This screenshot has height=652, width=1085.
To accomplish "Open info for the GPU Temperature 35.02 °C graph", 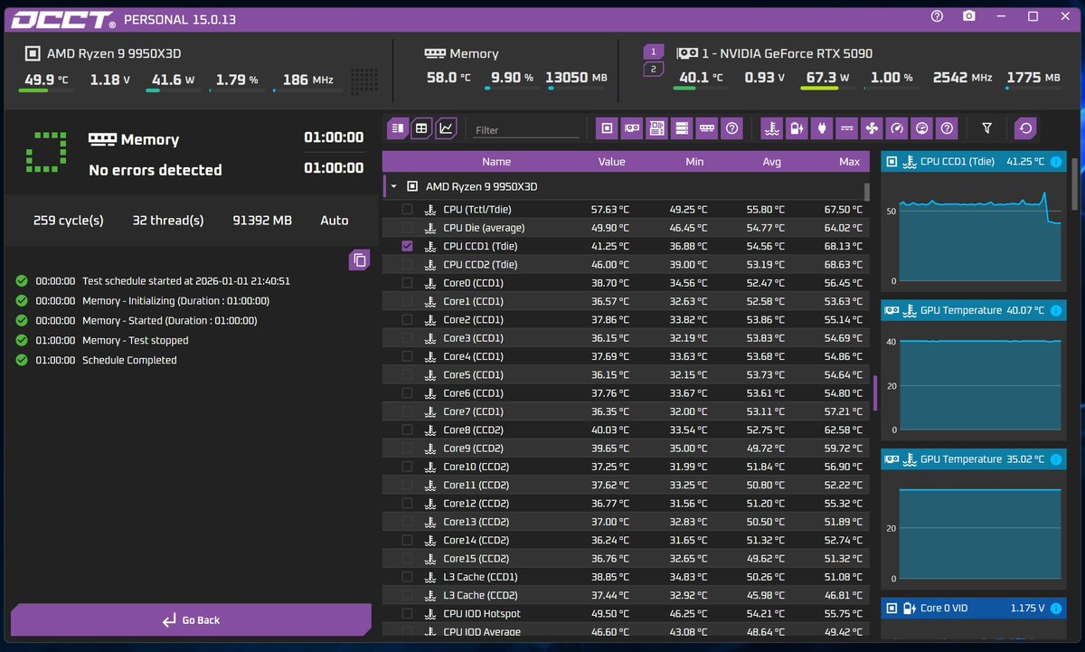I will coord(1055,459).
